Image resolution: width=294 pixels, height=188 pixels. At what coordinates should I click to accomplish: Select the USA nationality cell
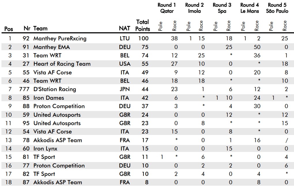tap(125, 64)
